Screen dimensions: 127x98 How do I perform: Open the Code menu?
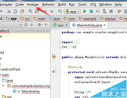20,4
